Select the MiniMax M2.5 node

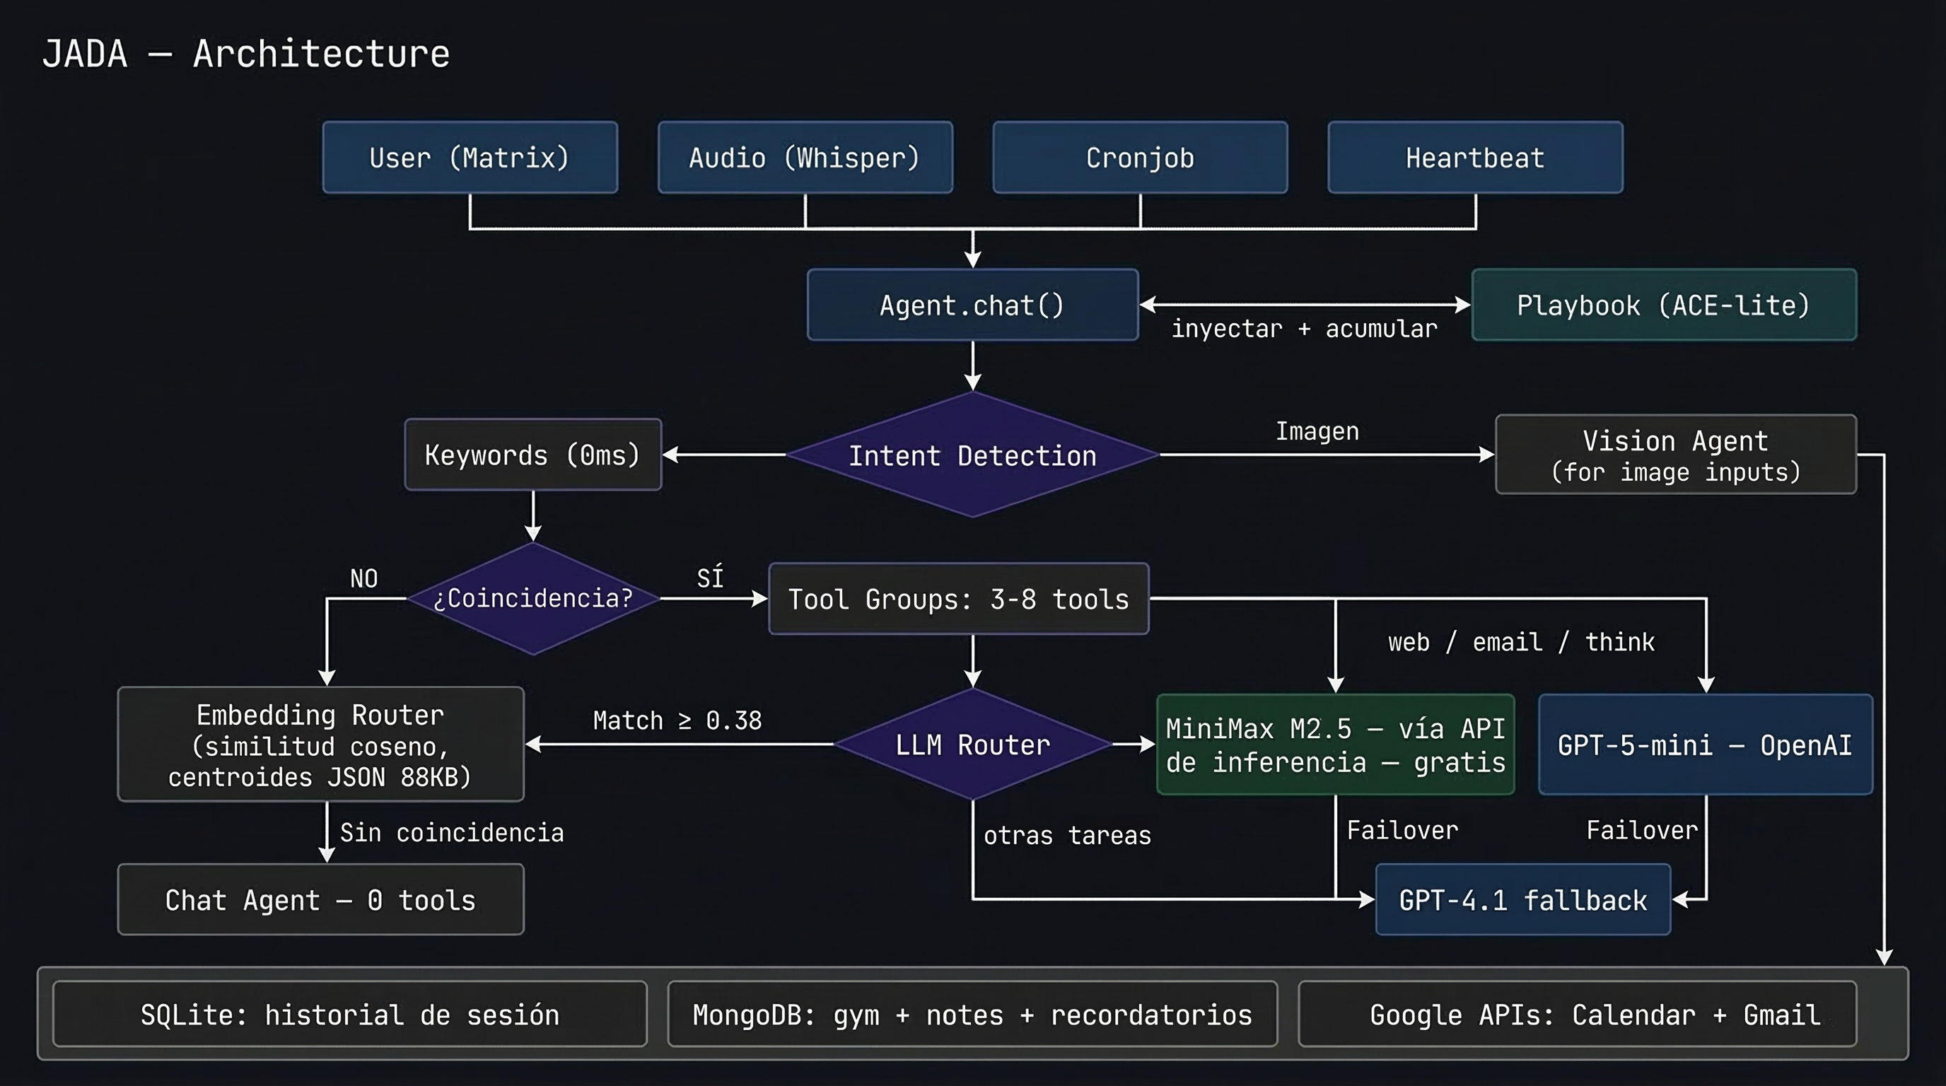point(1334,745)
